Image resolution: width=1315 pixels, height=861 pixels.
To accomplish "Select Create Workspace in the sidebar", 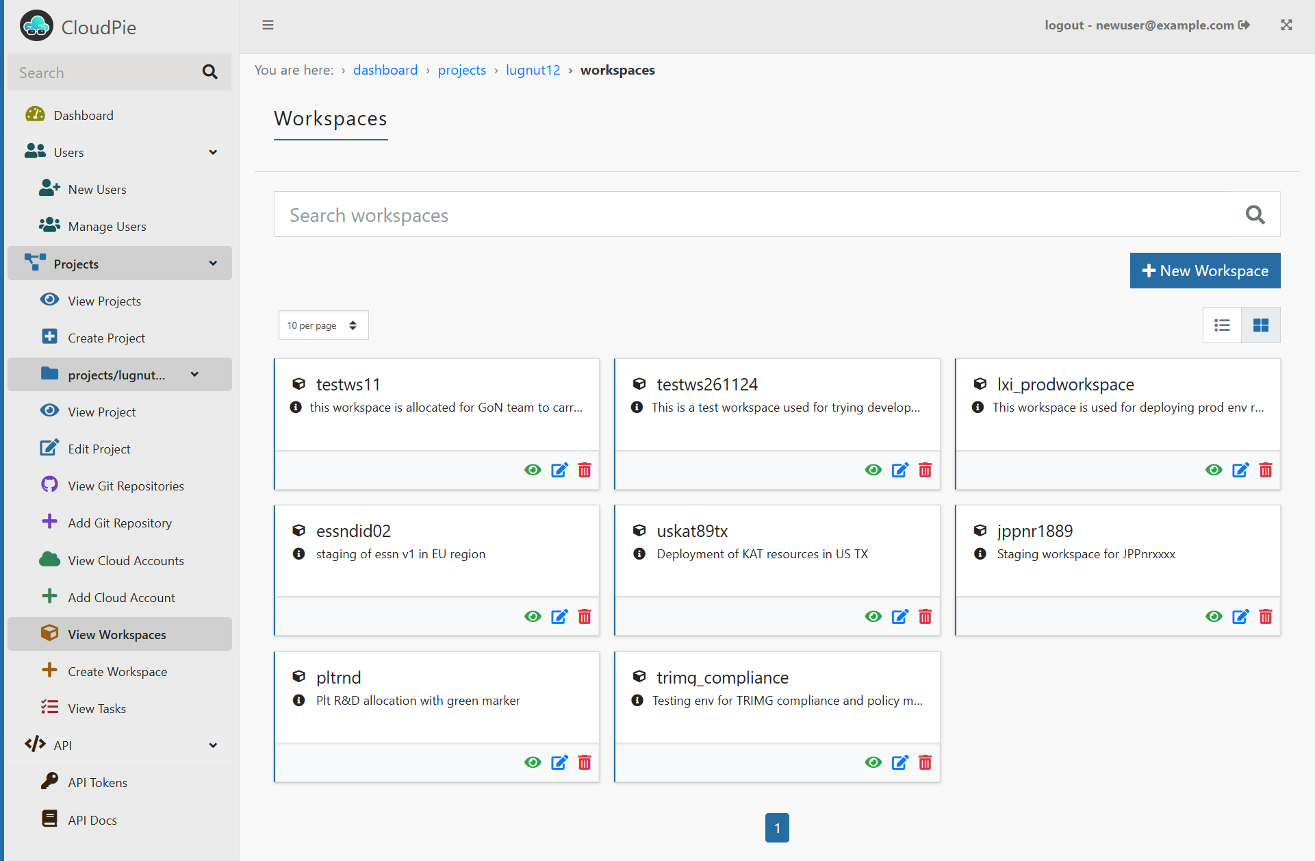I will 117,671.
